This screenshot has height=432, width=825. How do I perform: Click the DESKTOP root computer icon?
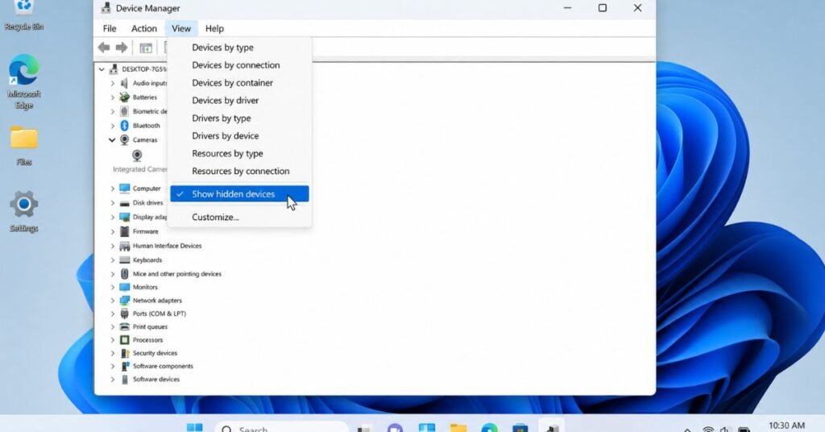pos(113,69)
